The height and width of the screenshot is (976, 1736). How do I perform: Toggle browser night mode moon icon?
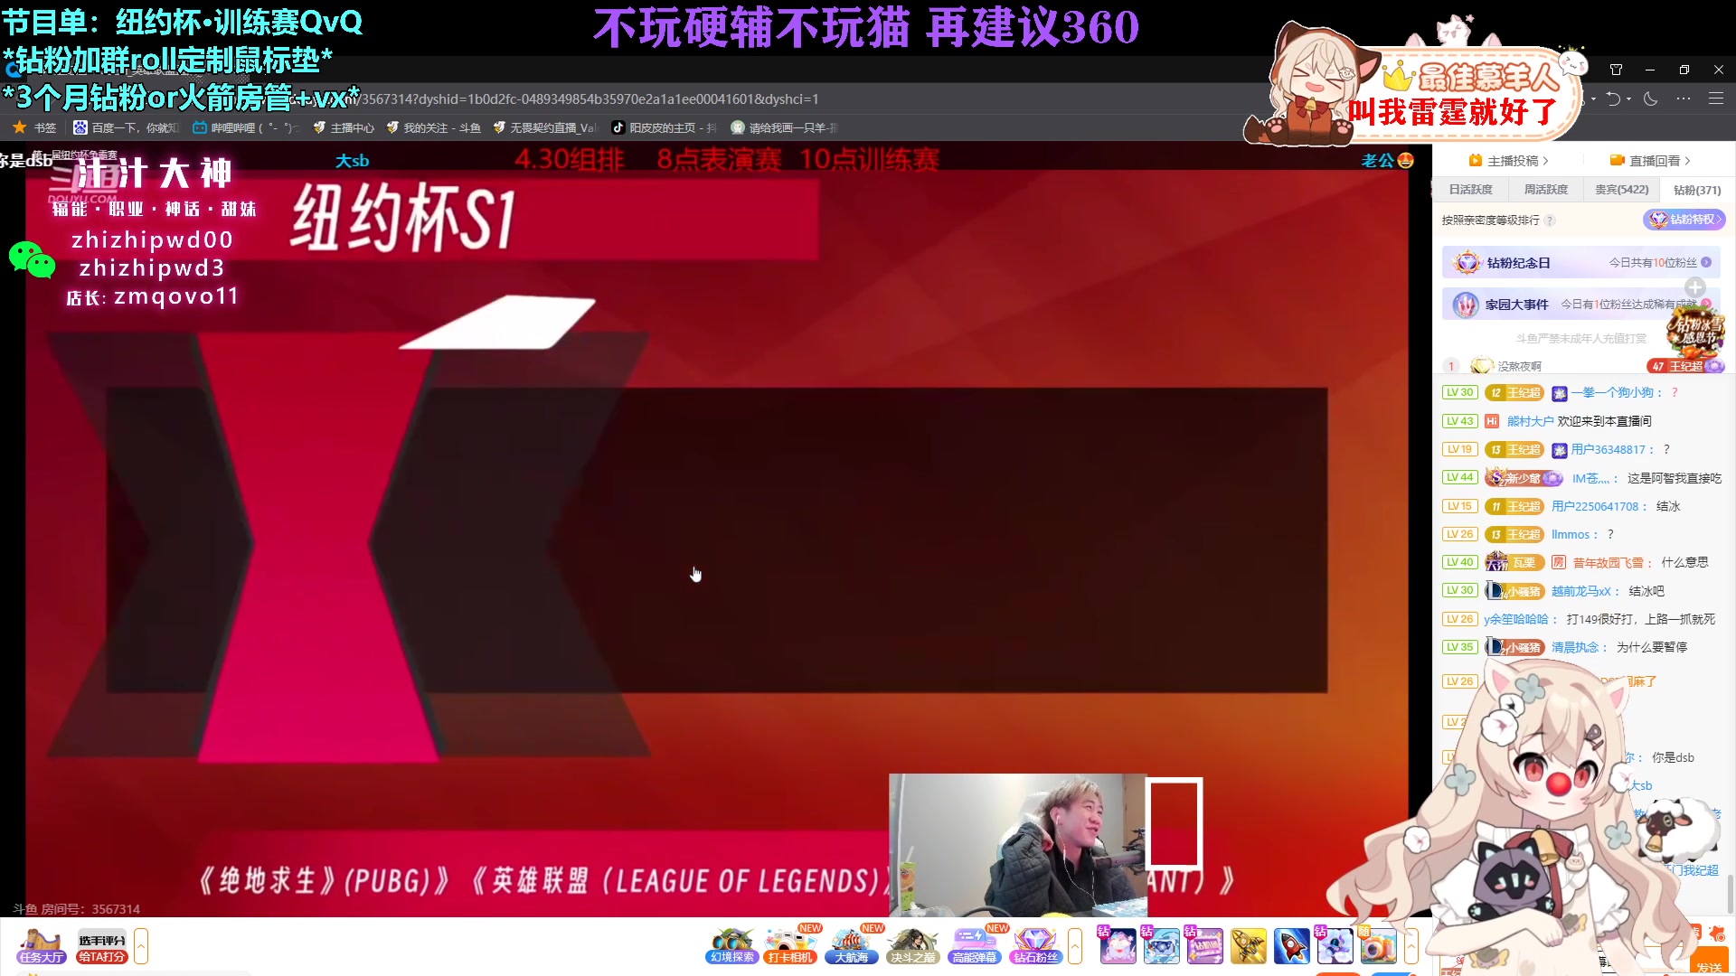tap(1650, 99)
